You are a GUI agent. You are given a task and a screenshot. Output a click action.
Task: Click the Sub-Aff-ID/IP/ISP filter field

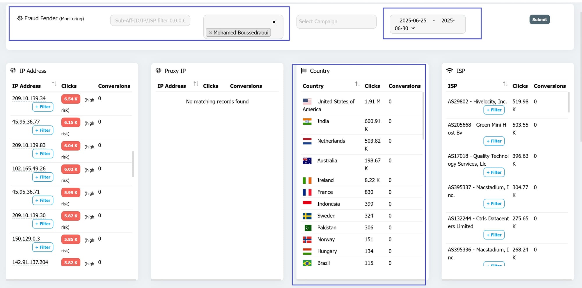click(x=150, y=21)
